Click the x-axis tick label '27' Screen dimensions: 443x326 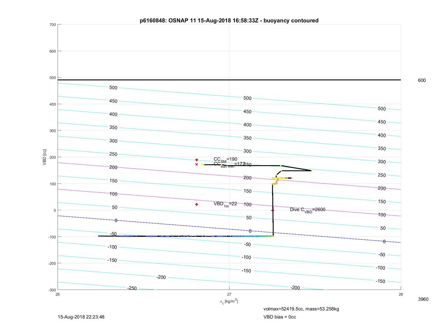click(x=229, y=294)
